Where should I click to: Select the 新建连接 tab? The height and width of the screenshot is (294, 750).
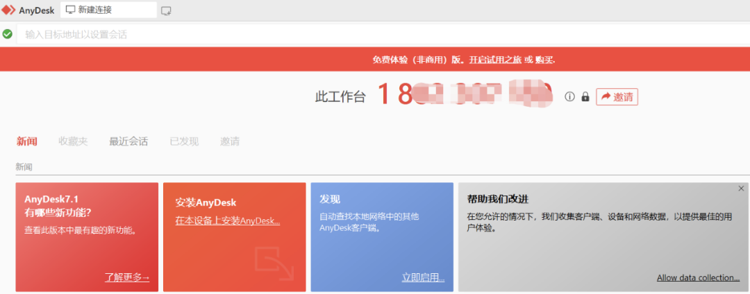click(108, 10)
